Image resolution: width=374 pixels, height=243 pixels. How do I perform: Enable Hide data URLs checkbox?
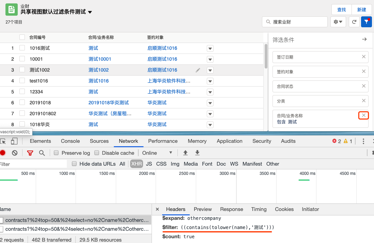(74, 164)
